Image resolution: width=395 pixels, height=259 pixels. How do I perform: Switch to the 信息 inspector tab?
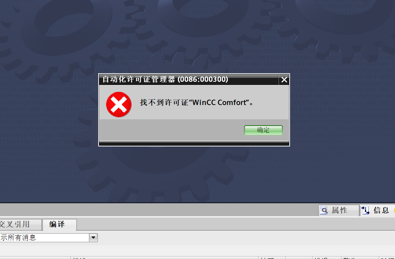(x=377, y=210)
